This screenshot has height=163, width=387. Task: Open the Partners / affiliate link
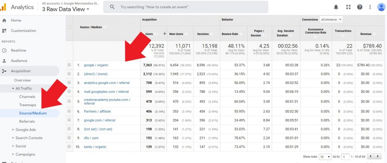point(97,111)
